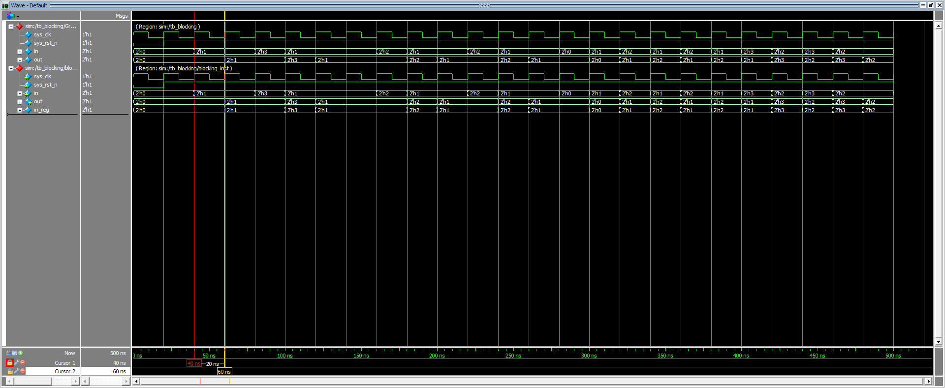The image size is (945, 388).
Task: Select the yellow 60 ns cursor flag in the timeline
Action: coord(224,372)
